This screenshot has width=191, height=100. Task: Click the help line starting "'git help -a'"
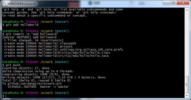63,9
